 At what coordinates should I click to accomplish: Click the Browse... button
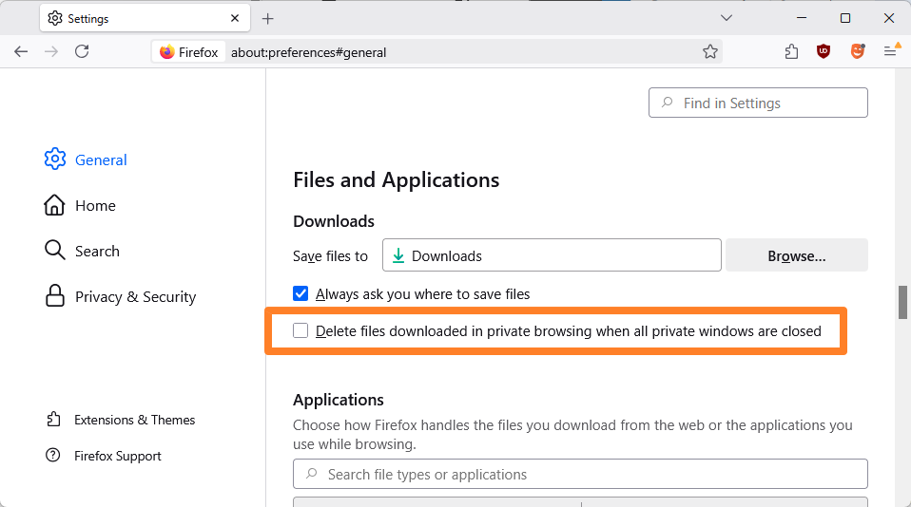796,255
